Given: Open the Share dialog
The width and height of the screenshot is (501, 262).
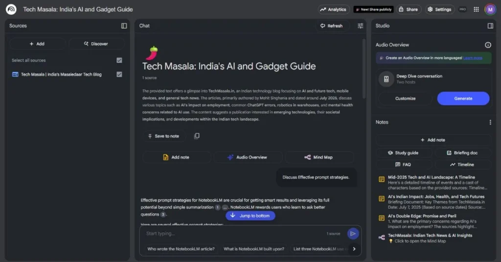Looking at the screenshot, I should tap(409, 9).
